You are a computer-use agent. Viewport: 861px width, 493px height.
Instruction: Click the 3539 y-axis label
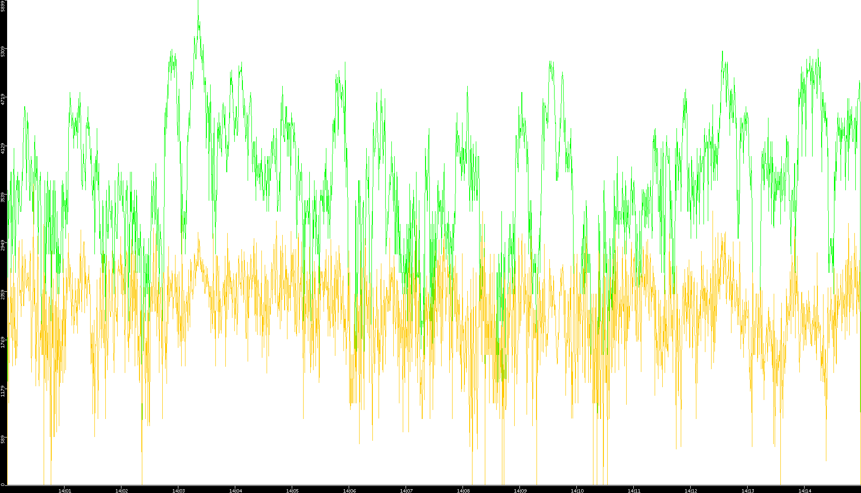click(3, 197)
